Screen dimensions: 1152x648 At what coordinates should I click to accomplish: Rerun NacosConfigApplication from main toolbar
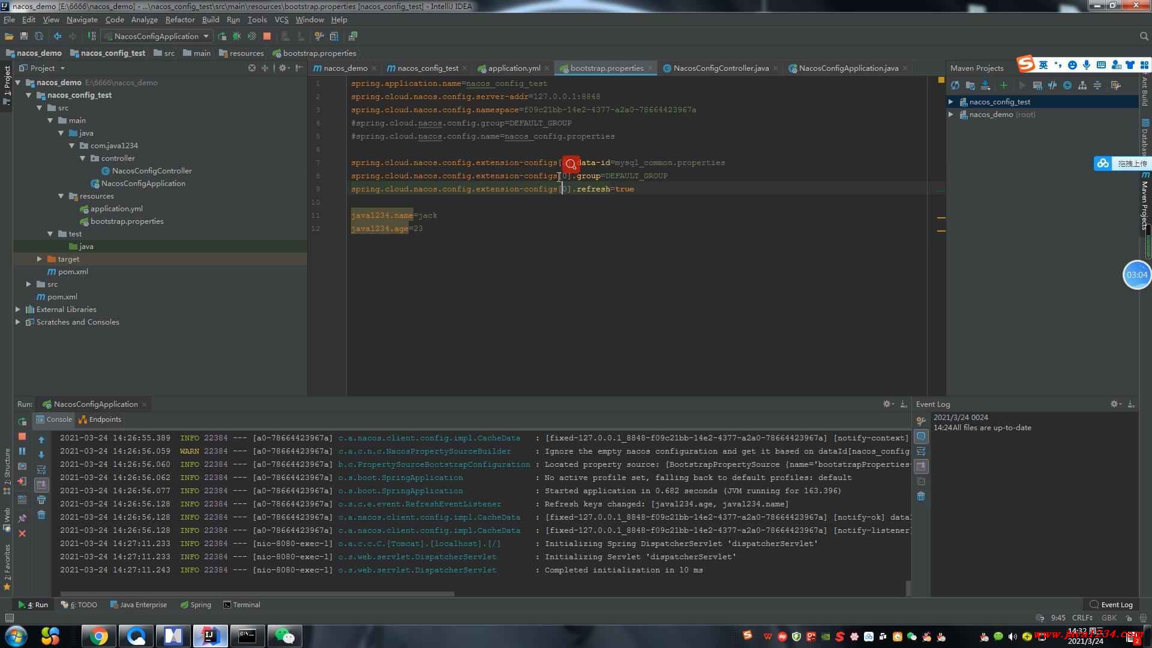[x=222, y=37]
